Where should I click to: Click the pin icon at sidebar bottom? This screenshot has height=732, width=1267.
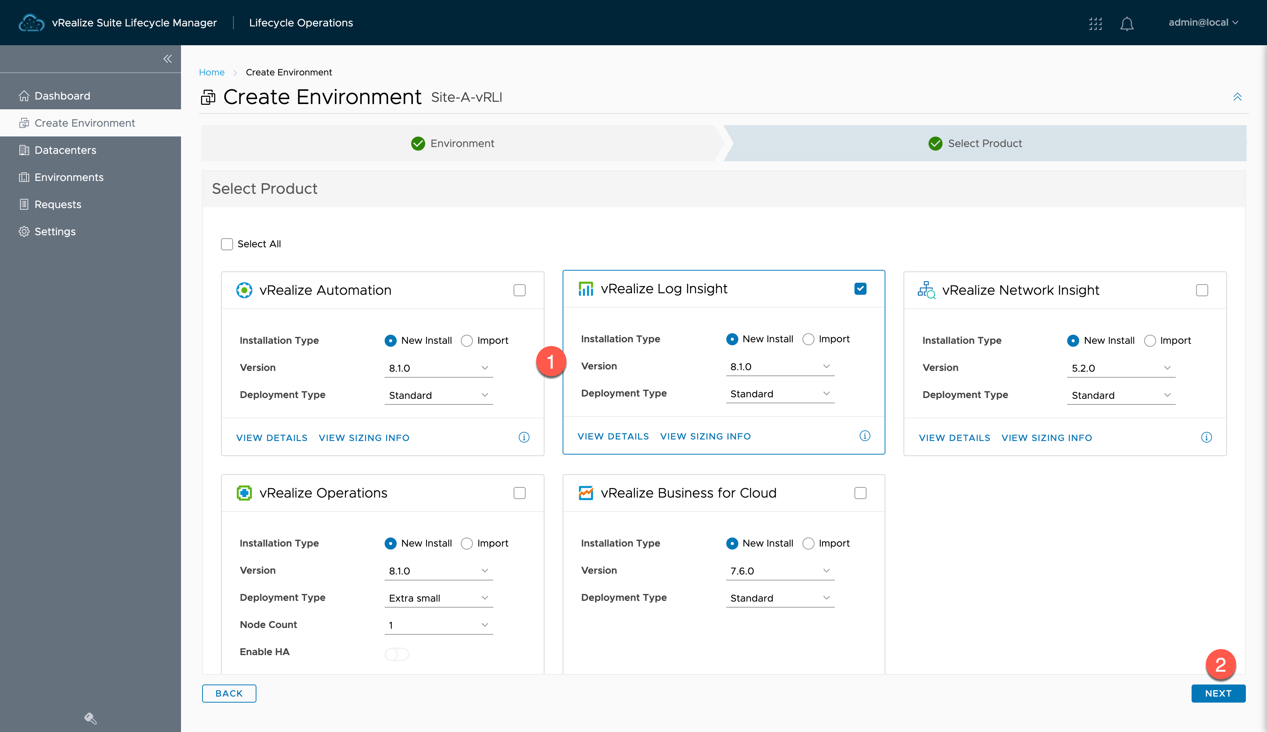point(90,718)
